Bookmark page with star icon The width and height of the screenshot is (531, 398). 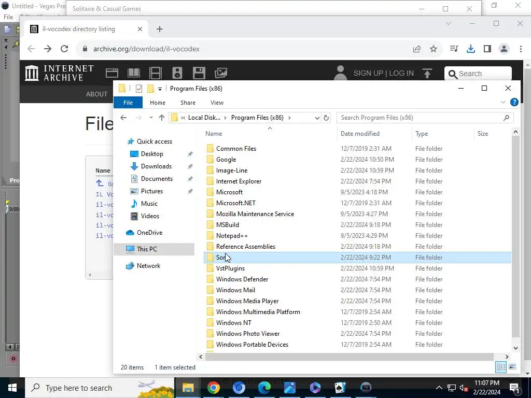tap(434, 49)
